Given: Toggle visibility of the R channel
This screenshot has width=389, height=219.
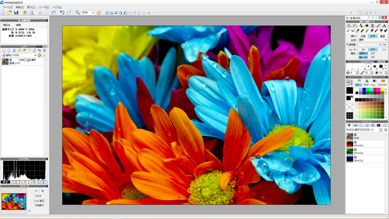Looking at the screenshot, I should pyautogui.click(x=355, y=142).
